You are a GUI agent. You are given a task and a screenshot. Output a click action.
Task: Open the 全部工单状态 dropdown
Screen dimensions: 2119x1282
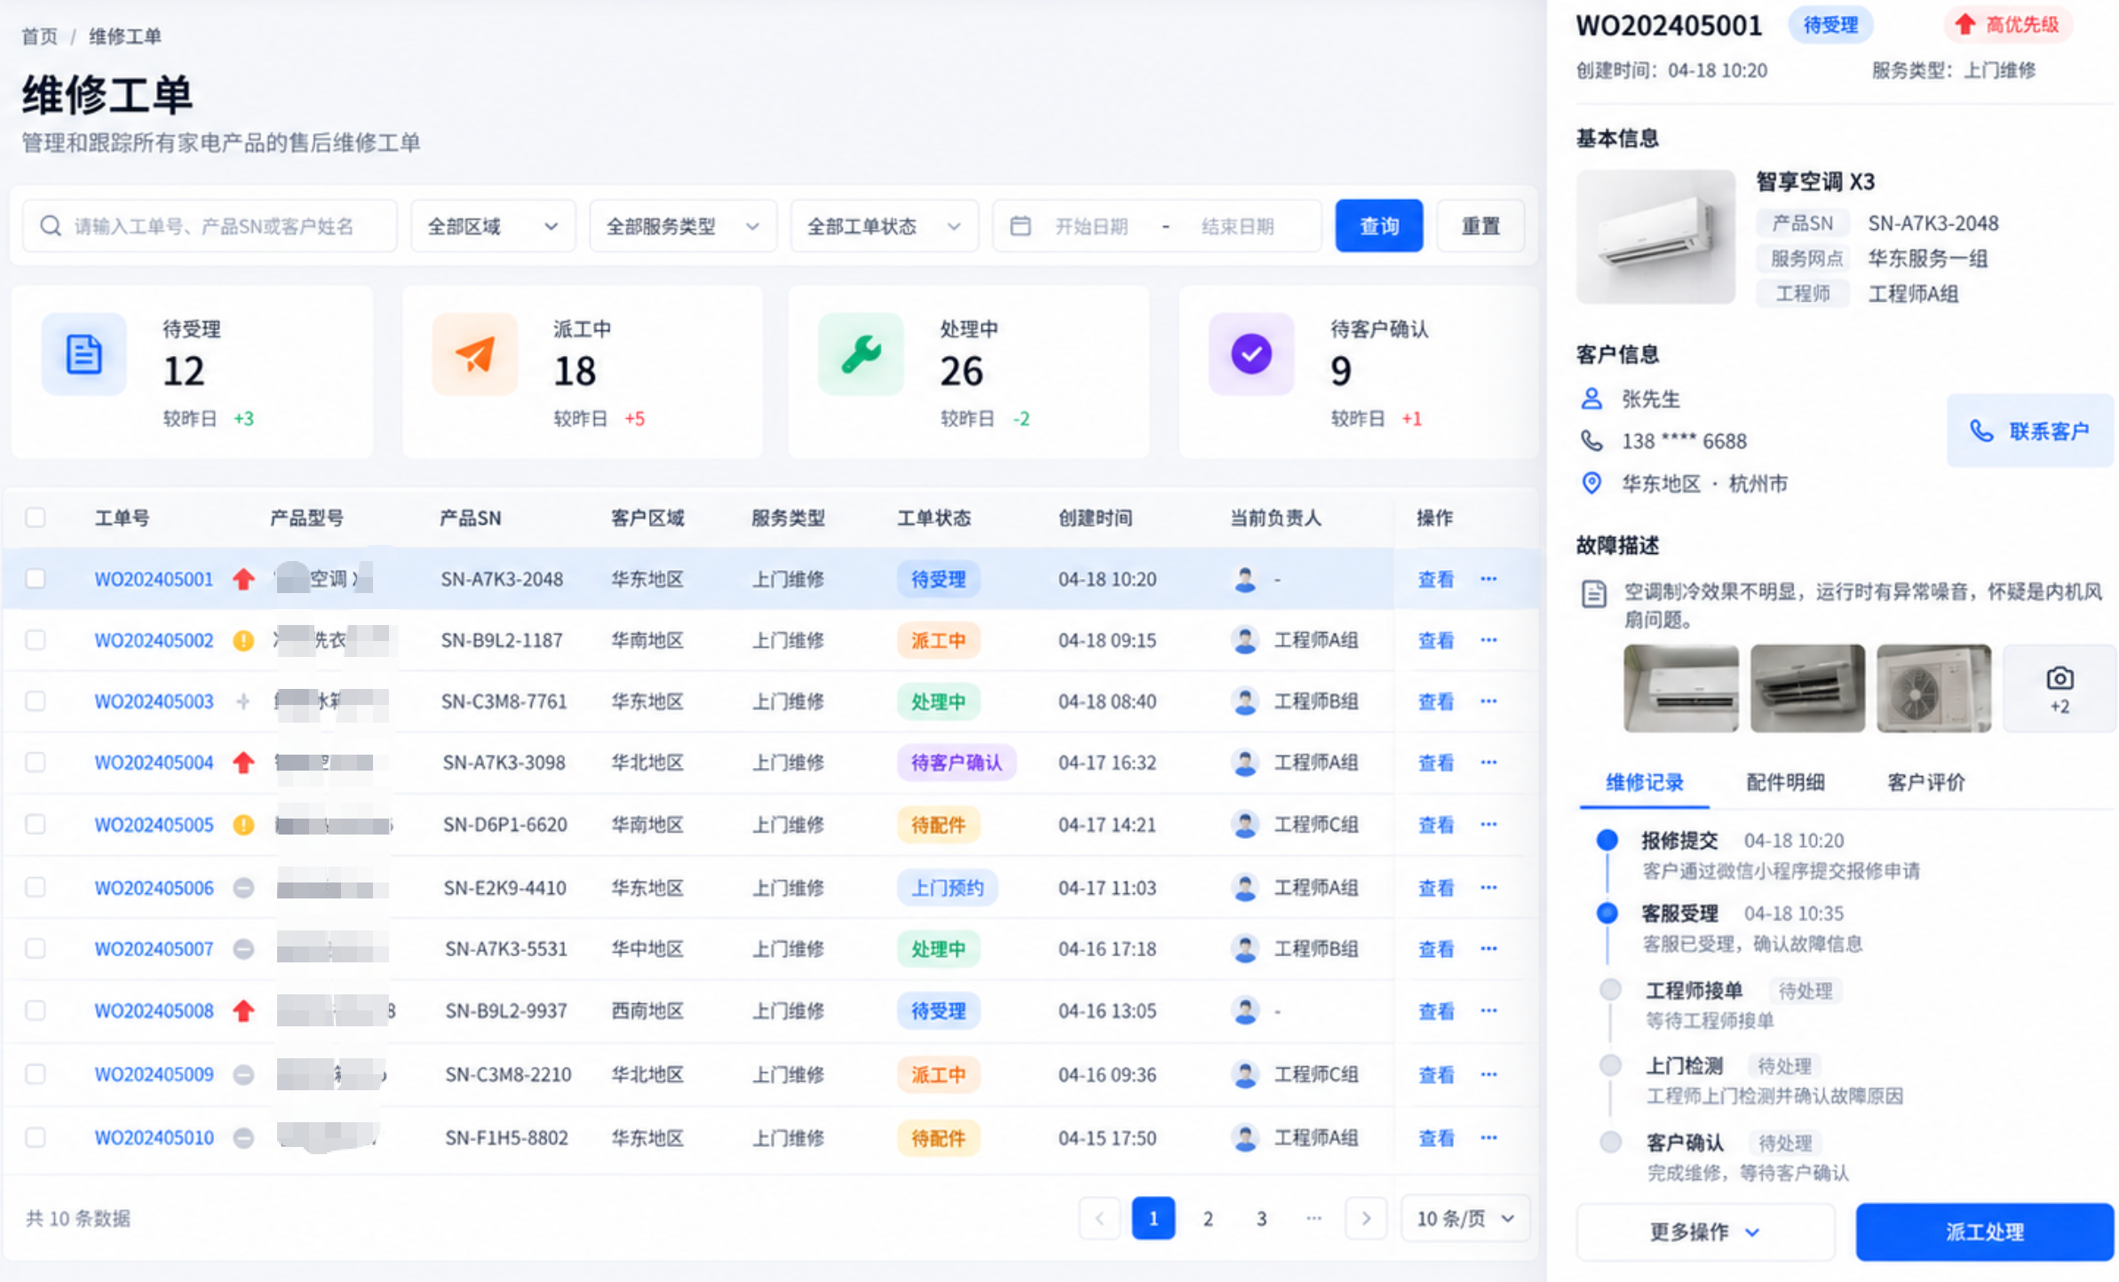pos(885,226)
